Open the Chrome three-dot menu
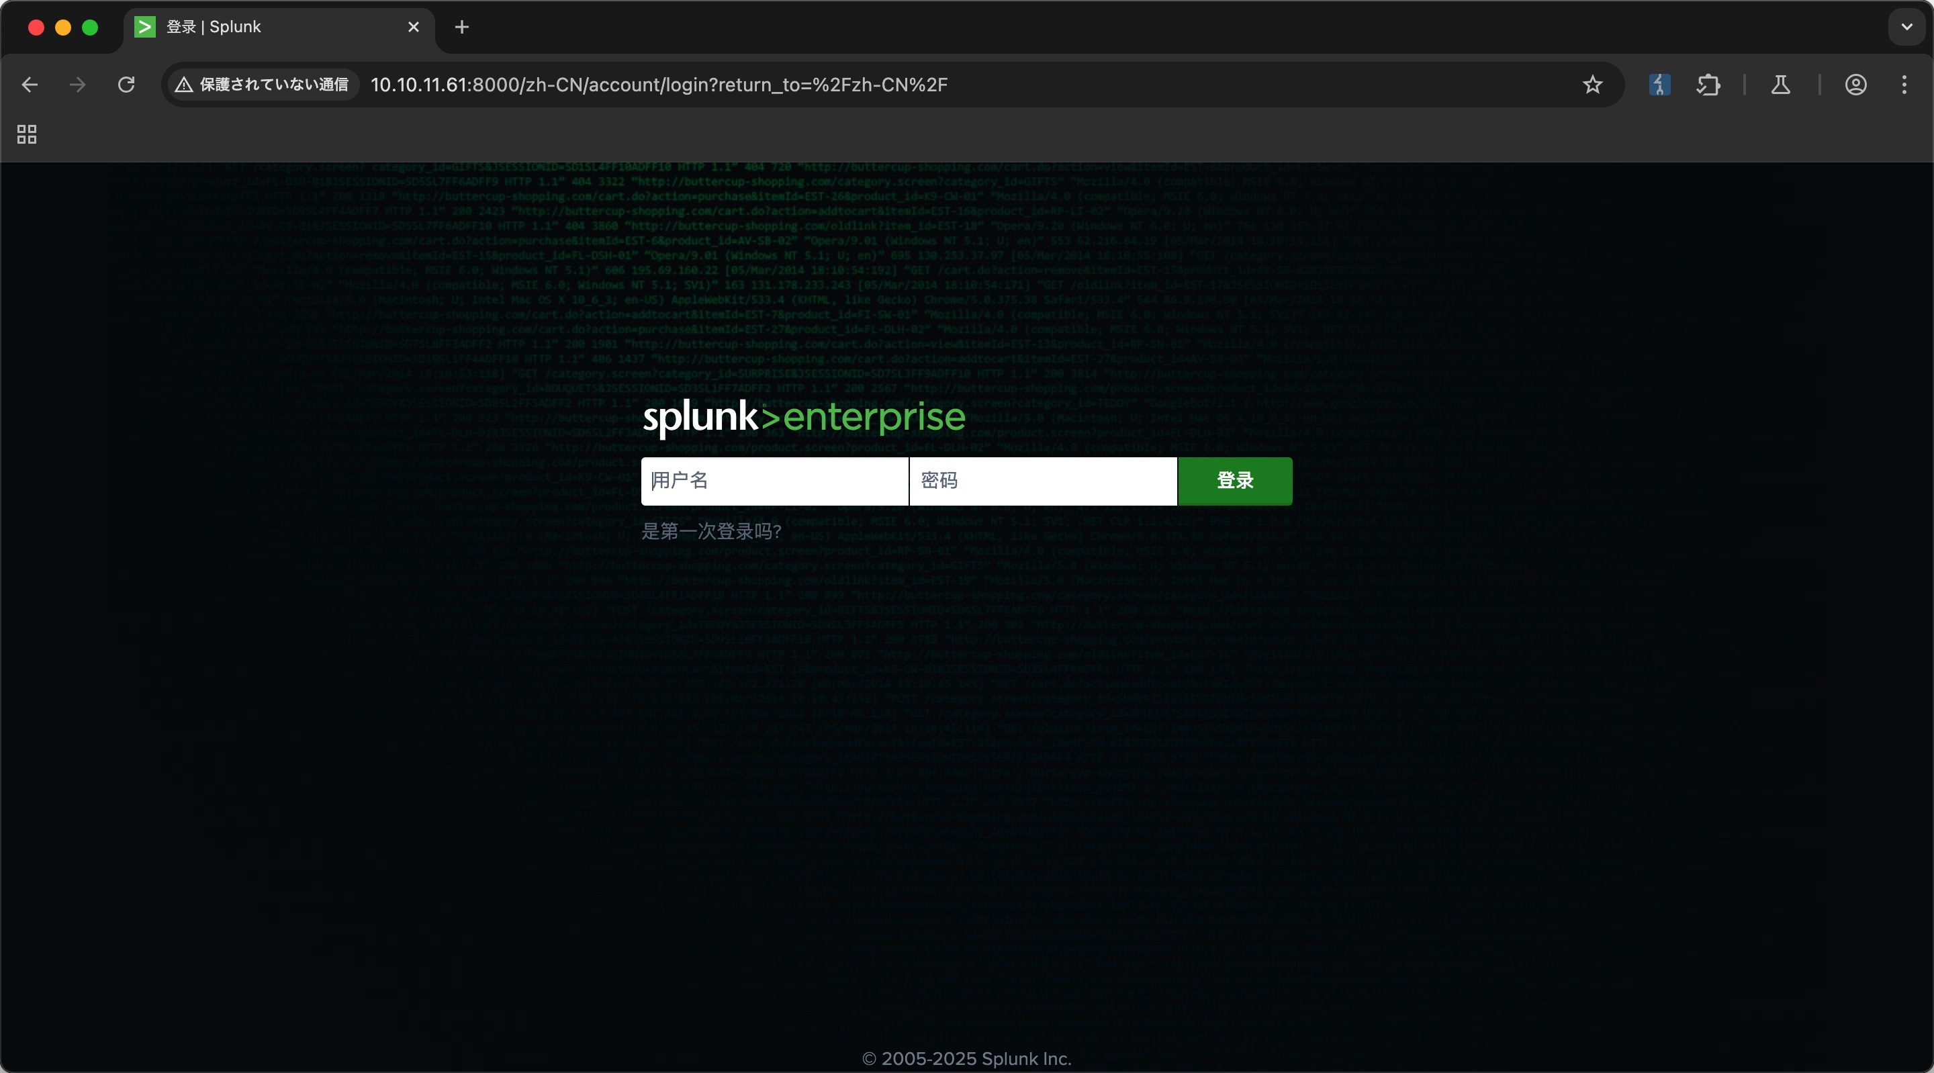Screen dimensions: 1934x1073 coord(1904,85)
